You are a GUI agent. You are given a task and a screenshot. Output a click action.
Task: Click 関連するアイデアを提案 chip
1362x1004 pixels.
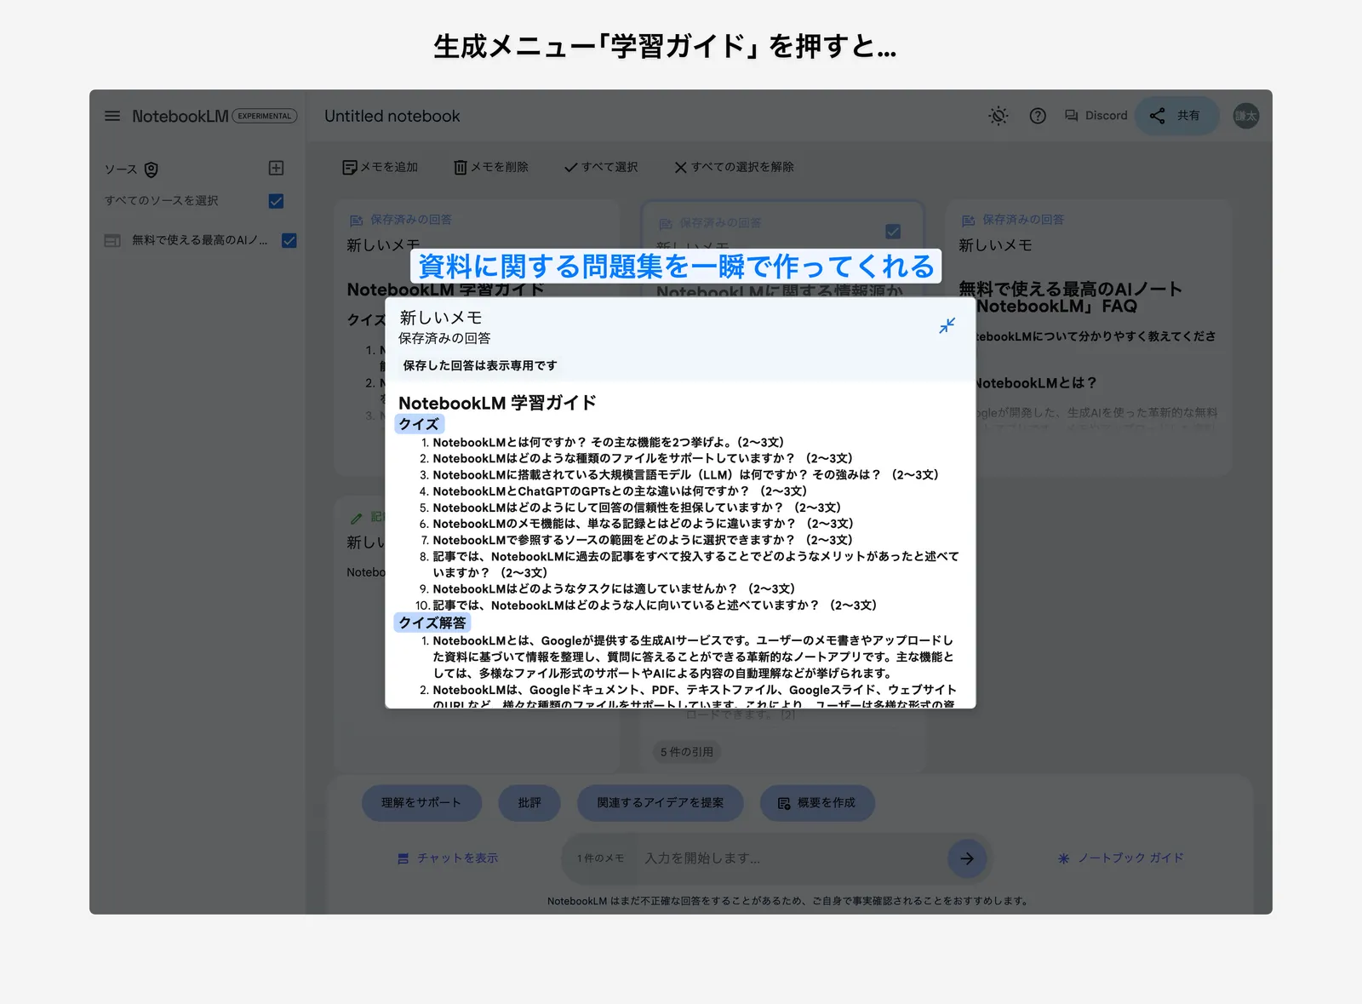[661, 803]
